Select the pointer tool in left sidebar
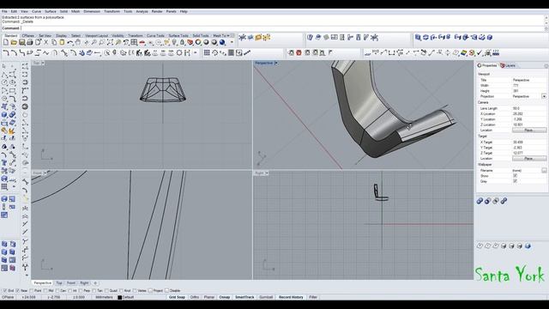Viewport: 549px width, 309px height. tap(4, 66)
